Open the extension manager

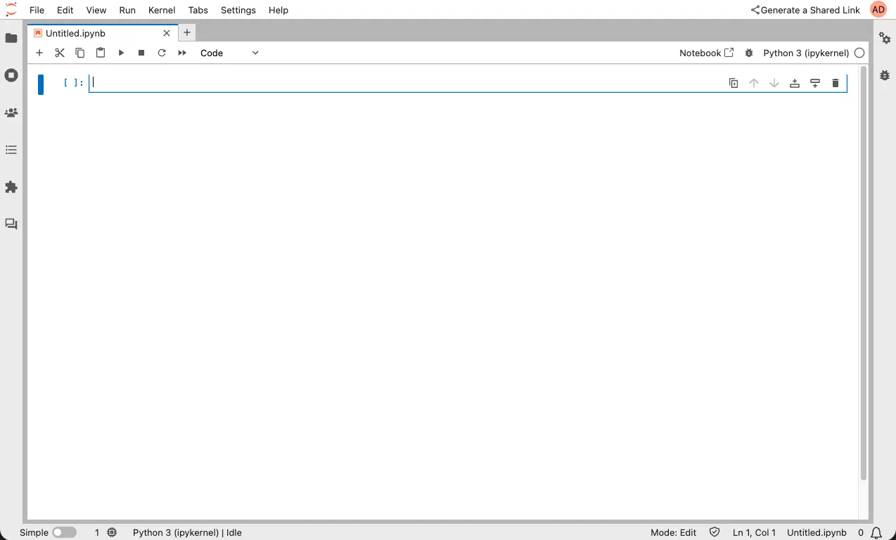click(11, 187)
